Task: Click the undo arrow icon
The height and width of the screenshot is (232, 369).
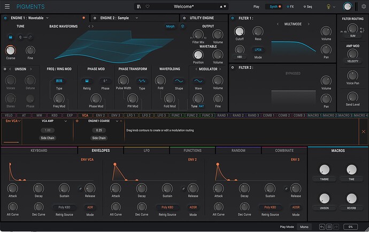Action: pyautogui.click(x=322, y=227)
